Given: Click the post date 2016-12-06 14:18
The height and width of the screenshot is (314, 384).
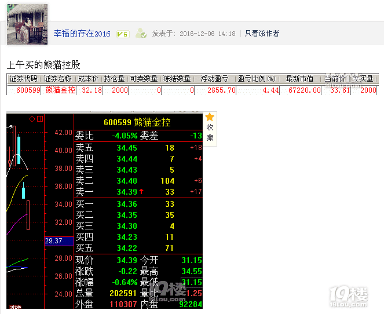Looking at the screenshot, I should [207, 34].
